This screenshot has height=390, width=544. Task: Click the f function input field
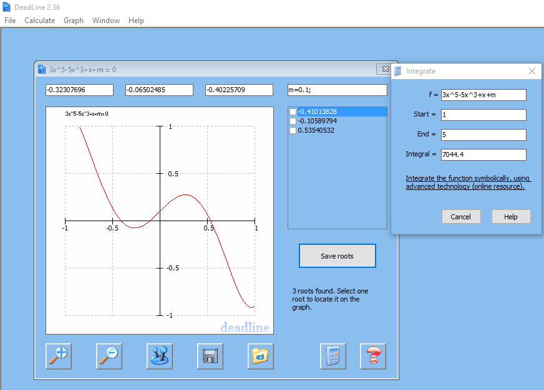(x=483, y=95)
